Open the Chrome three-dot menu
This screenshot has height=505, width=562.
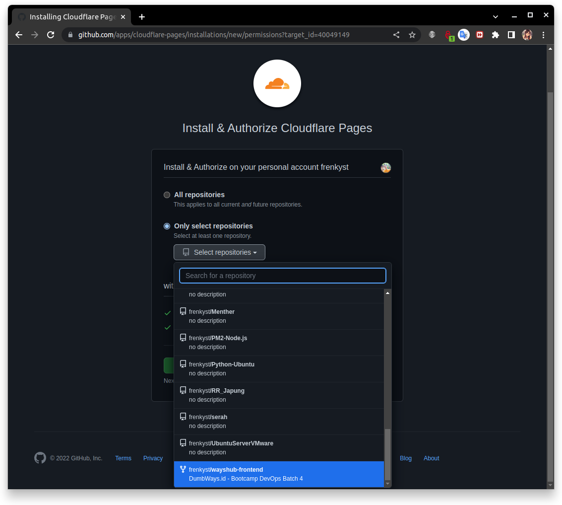pos(543,35)
